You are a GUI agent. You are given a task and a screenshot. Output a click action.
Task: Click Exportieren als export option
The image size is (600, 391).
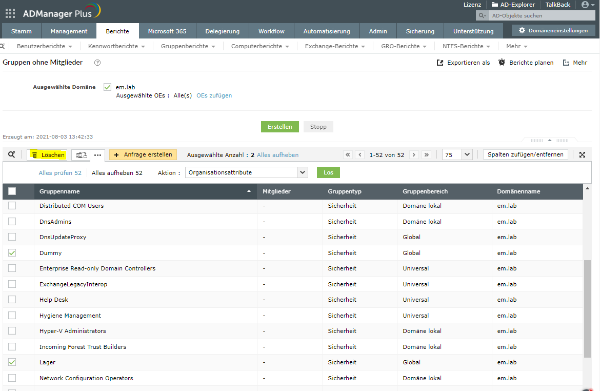(464, 63)
